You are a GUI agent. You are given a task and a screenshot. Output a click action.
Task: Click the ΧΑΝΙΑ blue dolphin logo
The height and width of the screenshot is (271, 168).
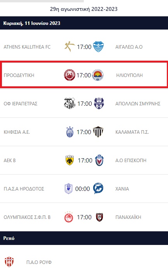98,189
